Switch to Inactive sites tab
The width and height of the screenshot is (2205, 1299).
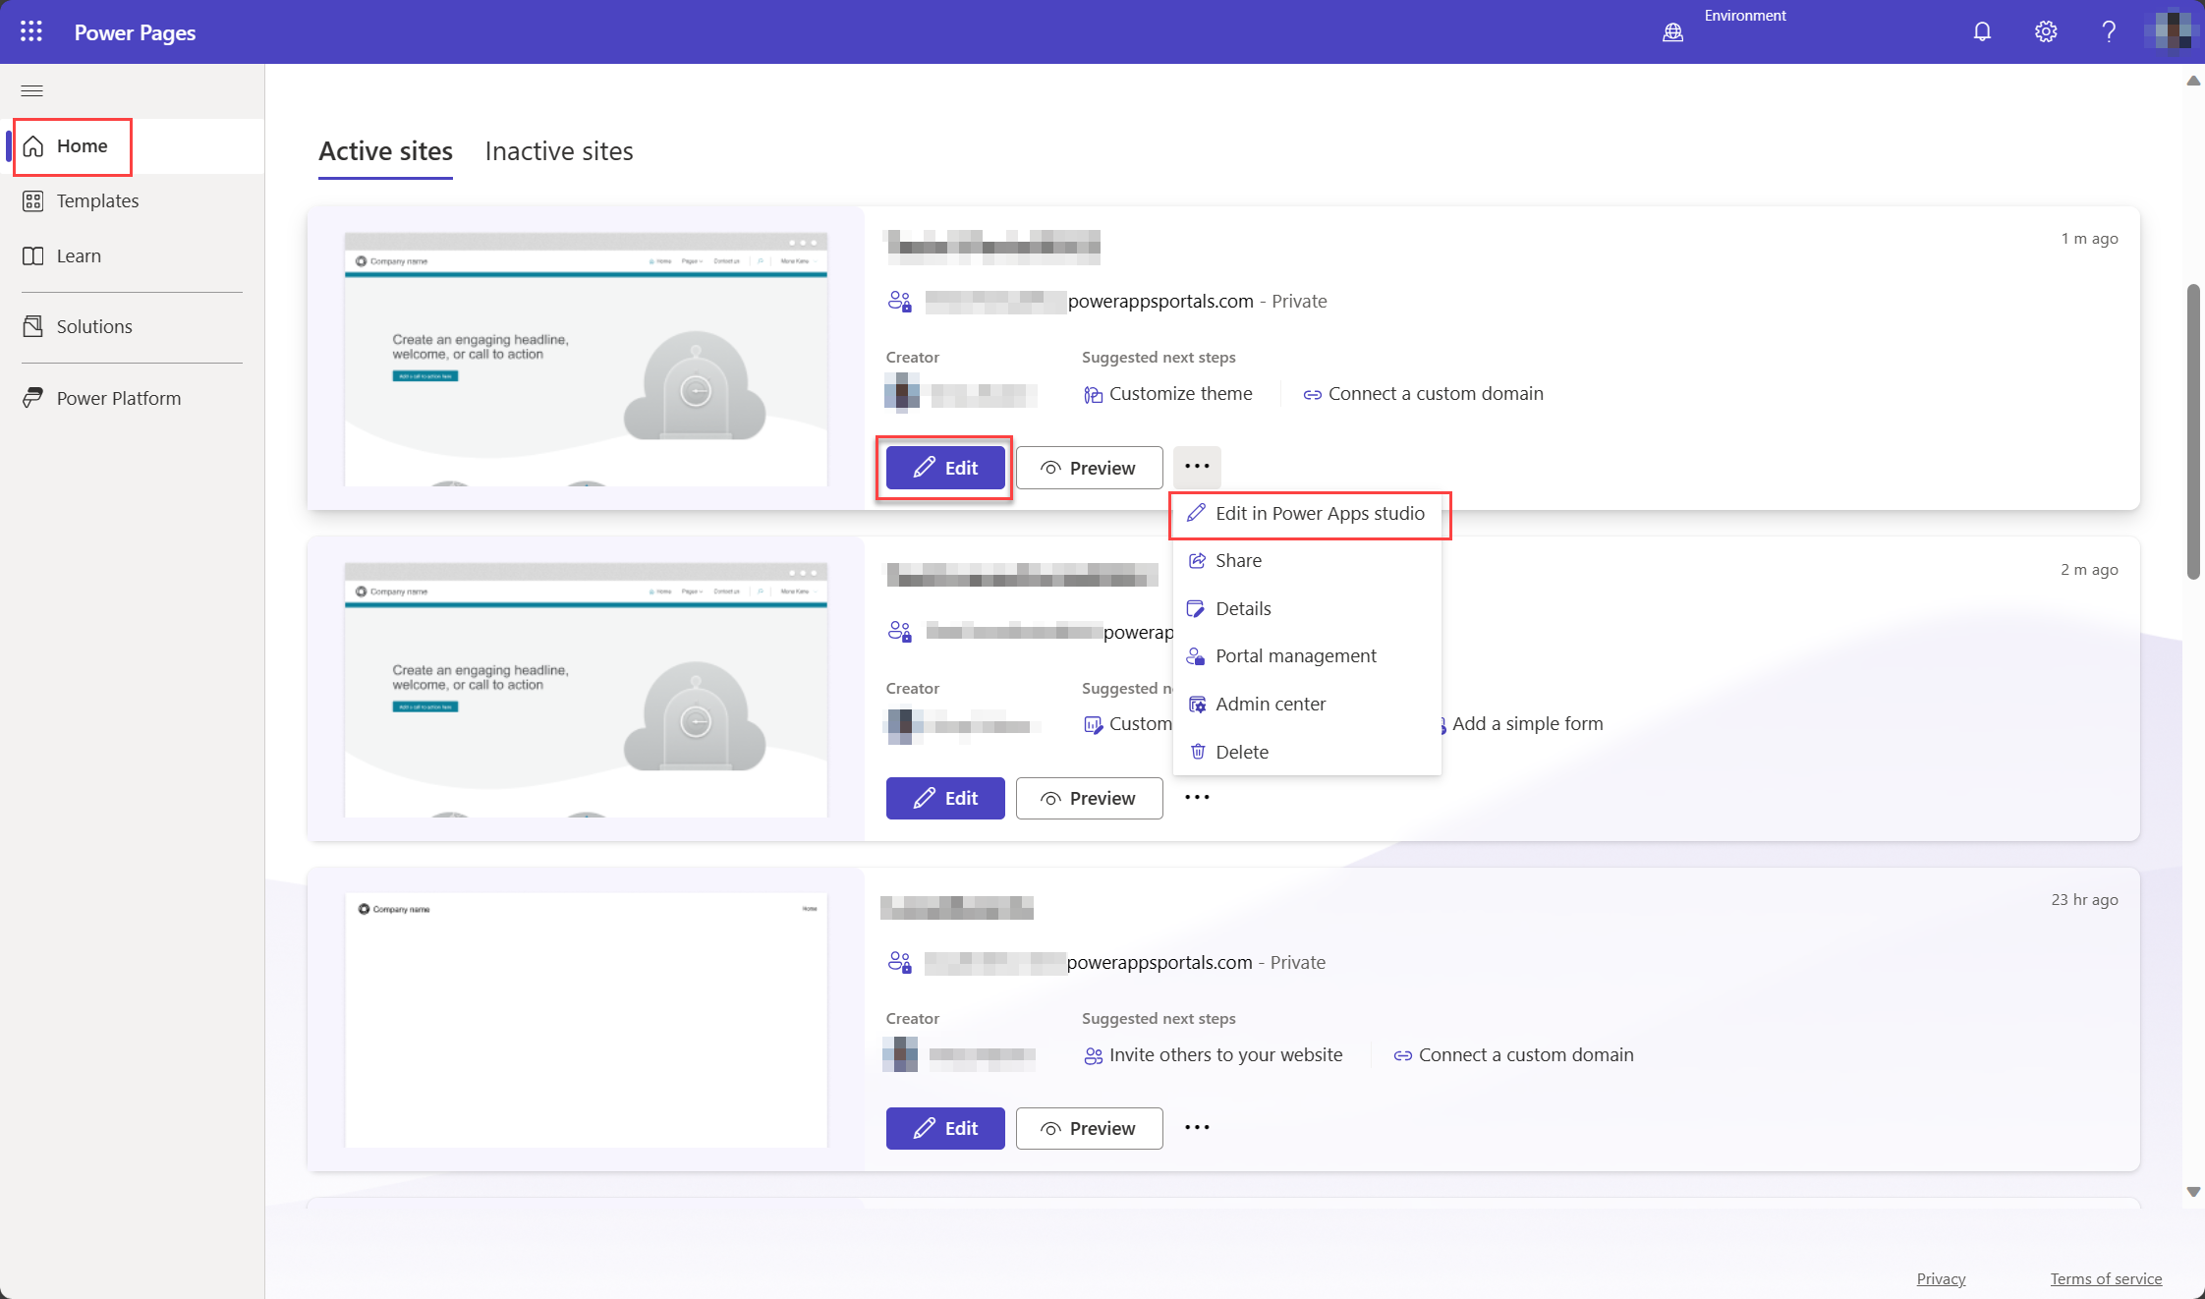tap(560, 150)
